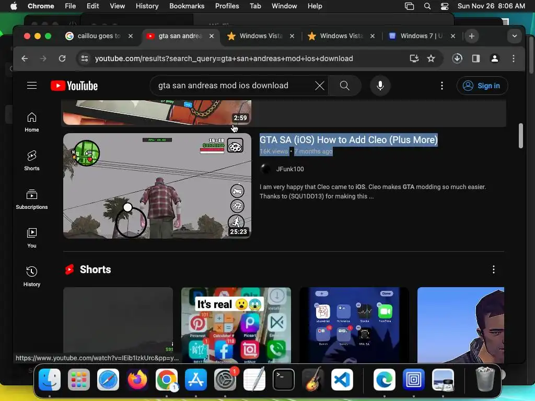535x401 pixels.
Task: Open Trash in the Dock
Action: [x=485, y=380]
